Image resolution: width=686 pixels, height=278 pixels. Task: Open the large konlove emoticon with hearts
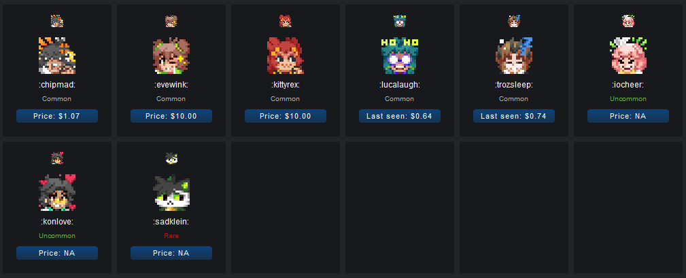point(57,193)
